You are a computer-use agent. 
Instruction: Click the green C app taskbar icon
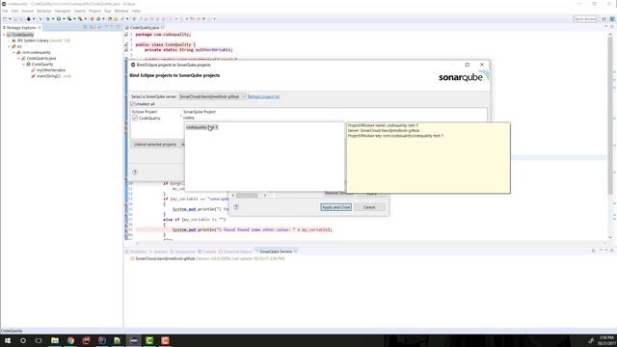[x=149, y=340]
